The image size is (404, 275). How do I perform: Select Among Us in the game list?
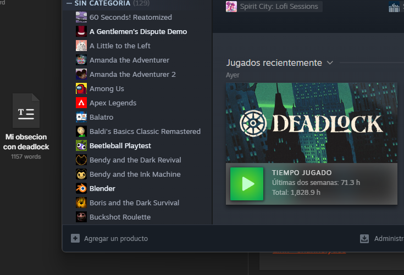[x=107, y=88]
